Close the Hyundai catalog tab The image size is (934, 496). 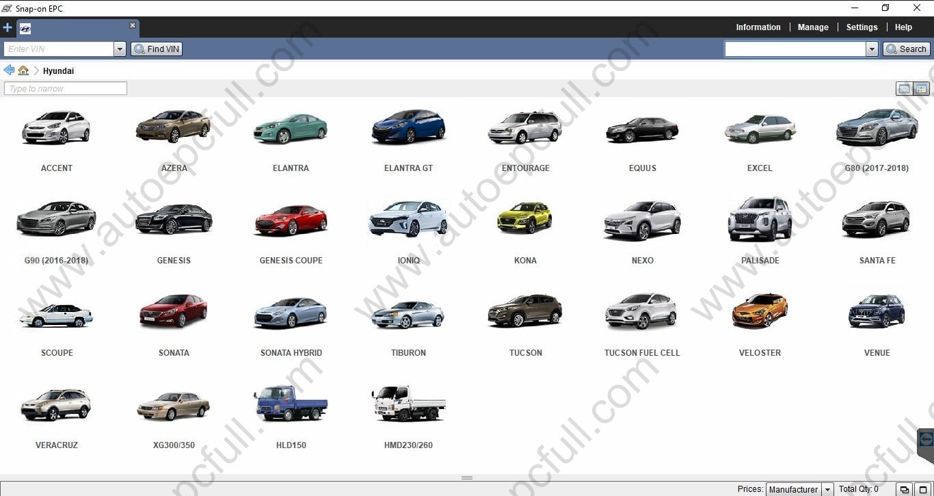[x=133, y=25]
